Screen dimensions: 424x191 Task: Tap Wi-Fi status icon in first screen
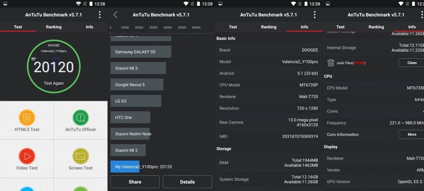click(78, 3)
